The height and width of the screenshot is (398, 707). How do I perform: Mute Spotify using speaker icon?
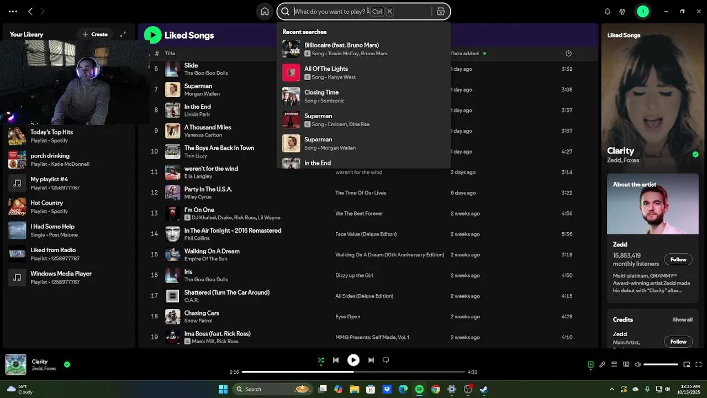pos(637,364)
